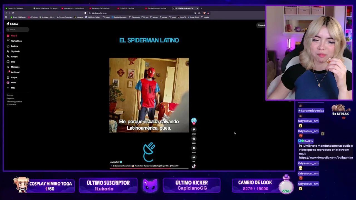Open the juegos bookmarks folder
Screen dimensions: 356x200
point(172,17)
